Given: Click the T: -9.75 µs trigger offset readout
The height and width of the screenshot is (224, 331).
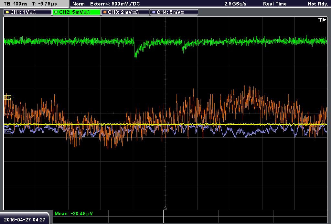Looking at the screenshot, I should click(x=45, y=4).
